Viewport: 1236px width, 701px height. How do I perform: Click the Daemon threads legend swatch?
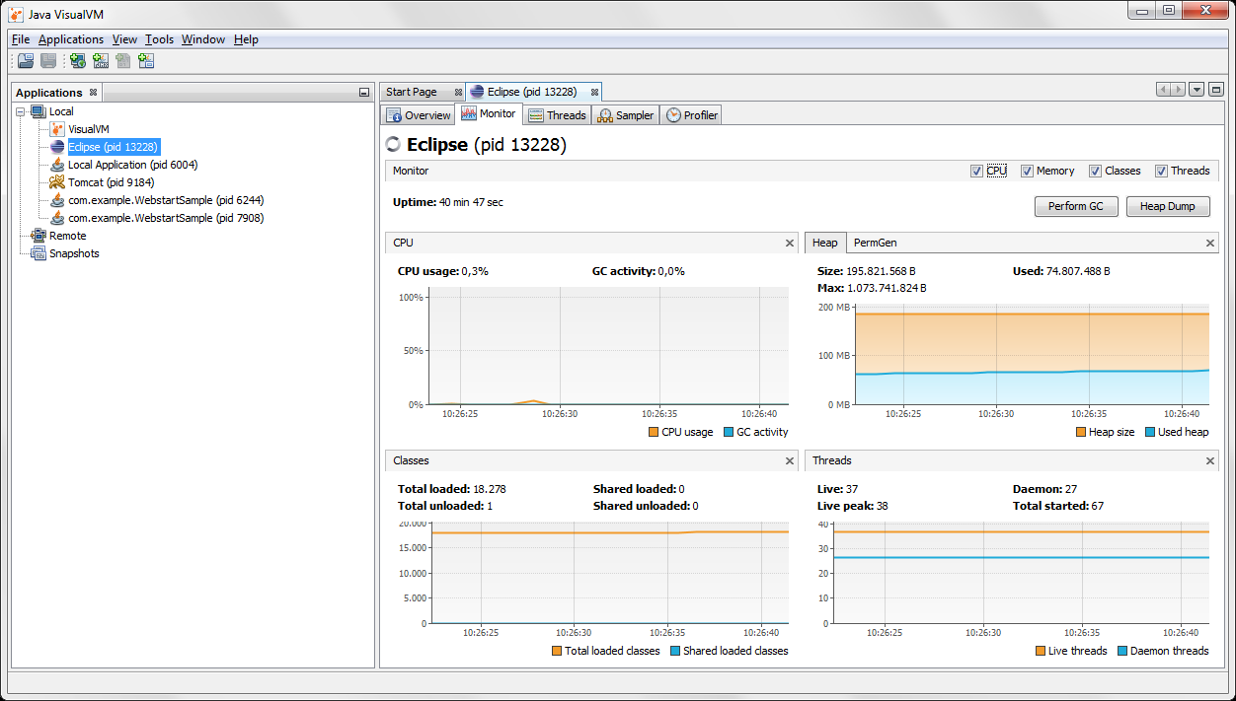point(1122,651)
